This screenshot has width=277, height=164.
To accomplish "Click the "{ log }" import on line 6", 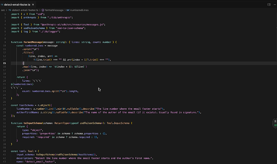I will point(26,31).
